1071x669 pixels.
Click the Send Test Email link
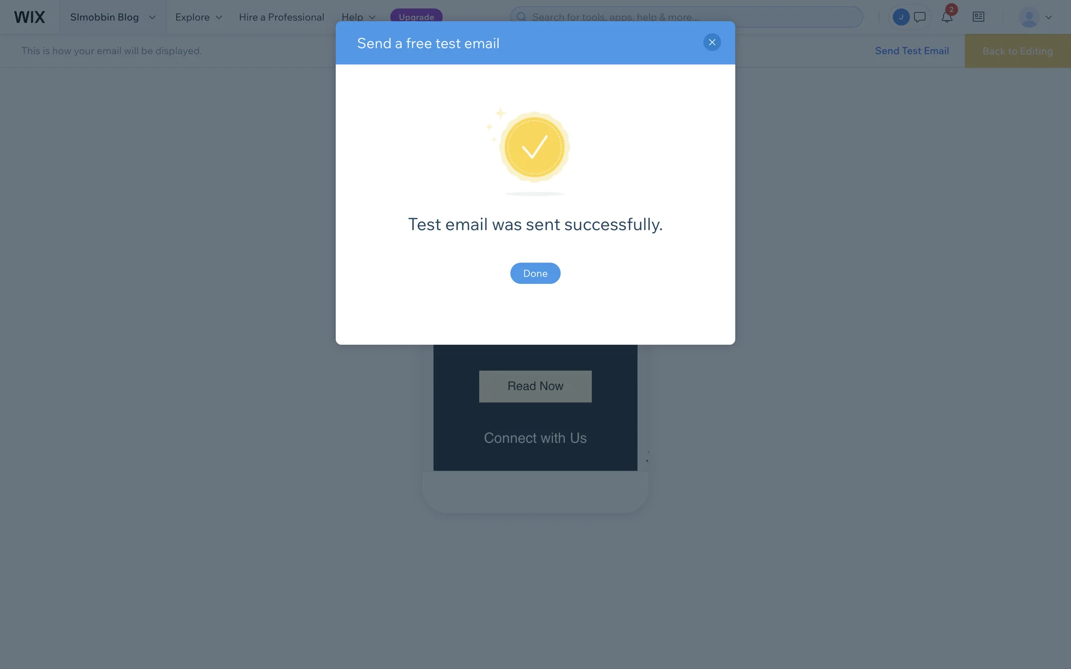click(911, 51)
